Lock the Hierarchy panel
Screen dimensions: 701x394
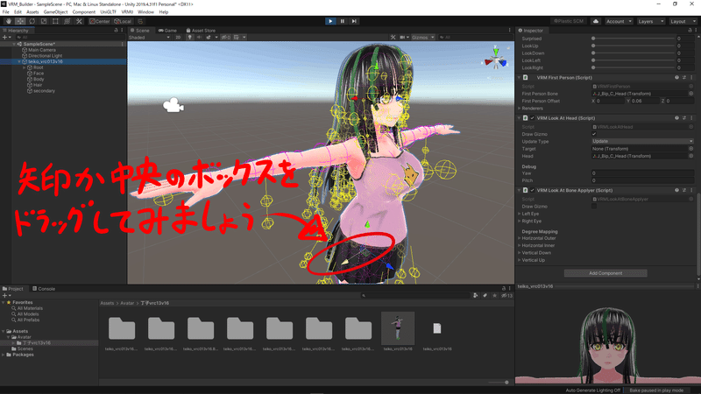tap(117, 31)
